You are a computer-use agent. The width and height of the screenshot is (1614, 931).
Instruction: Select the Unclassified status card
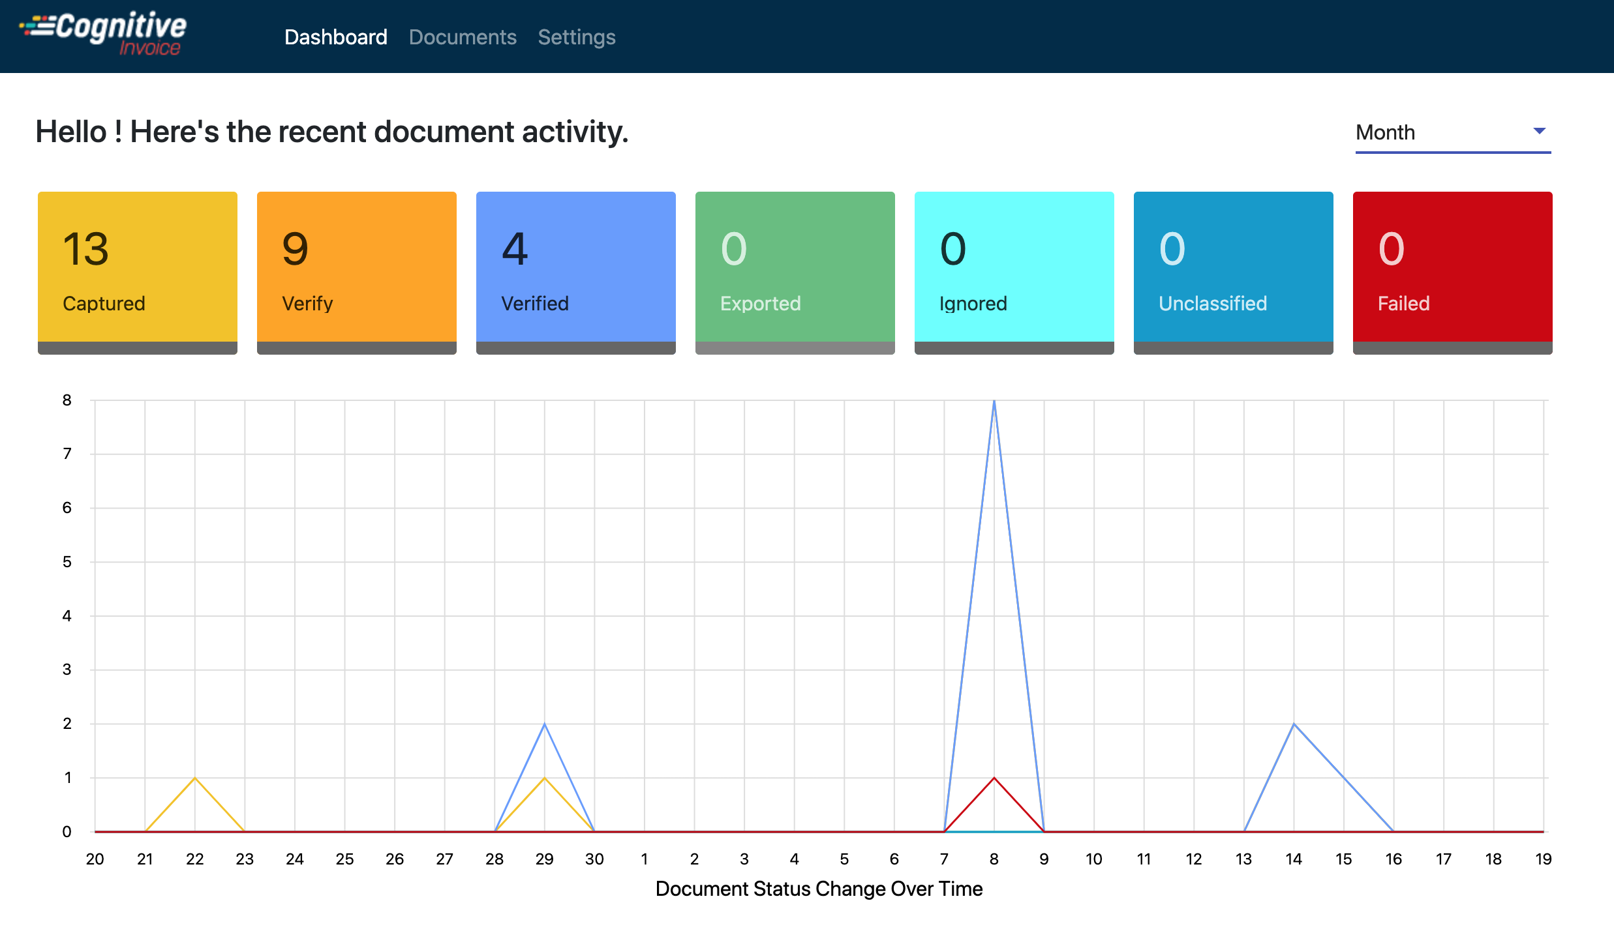click(x=1233, y=267)
